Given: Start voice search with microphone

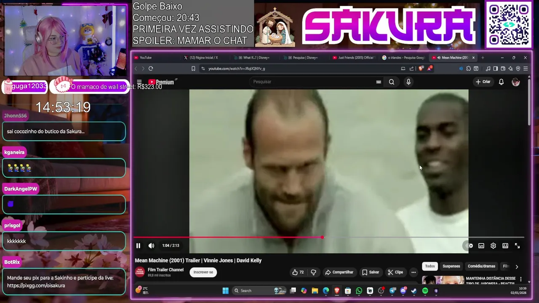Looking at the screenshot, I should click(408, 82).
